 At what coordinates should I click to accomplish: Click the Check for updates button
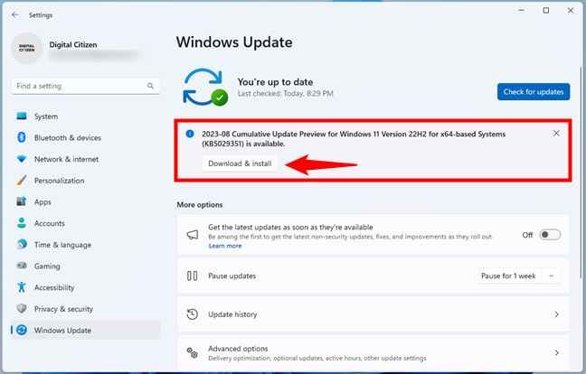tap(534, 92)
